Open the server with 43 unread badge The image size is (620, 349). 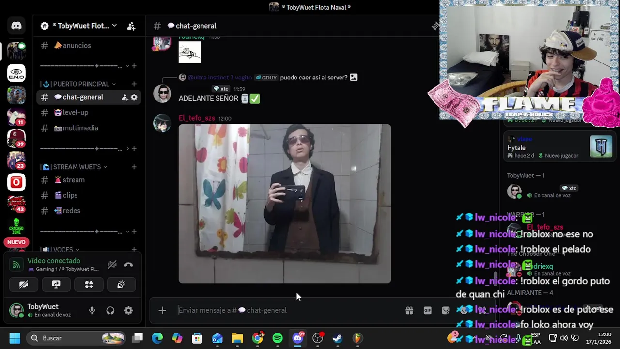[x=16, y=204]
